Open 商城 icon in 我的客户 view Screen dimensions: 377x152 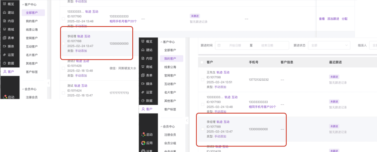(143, 67)
